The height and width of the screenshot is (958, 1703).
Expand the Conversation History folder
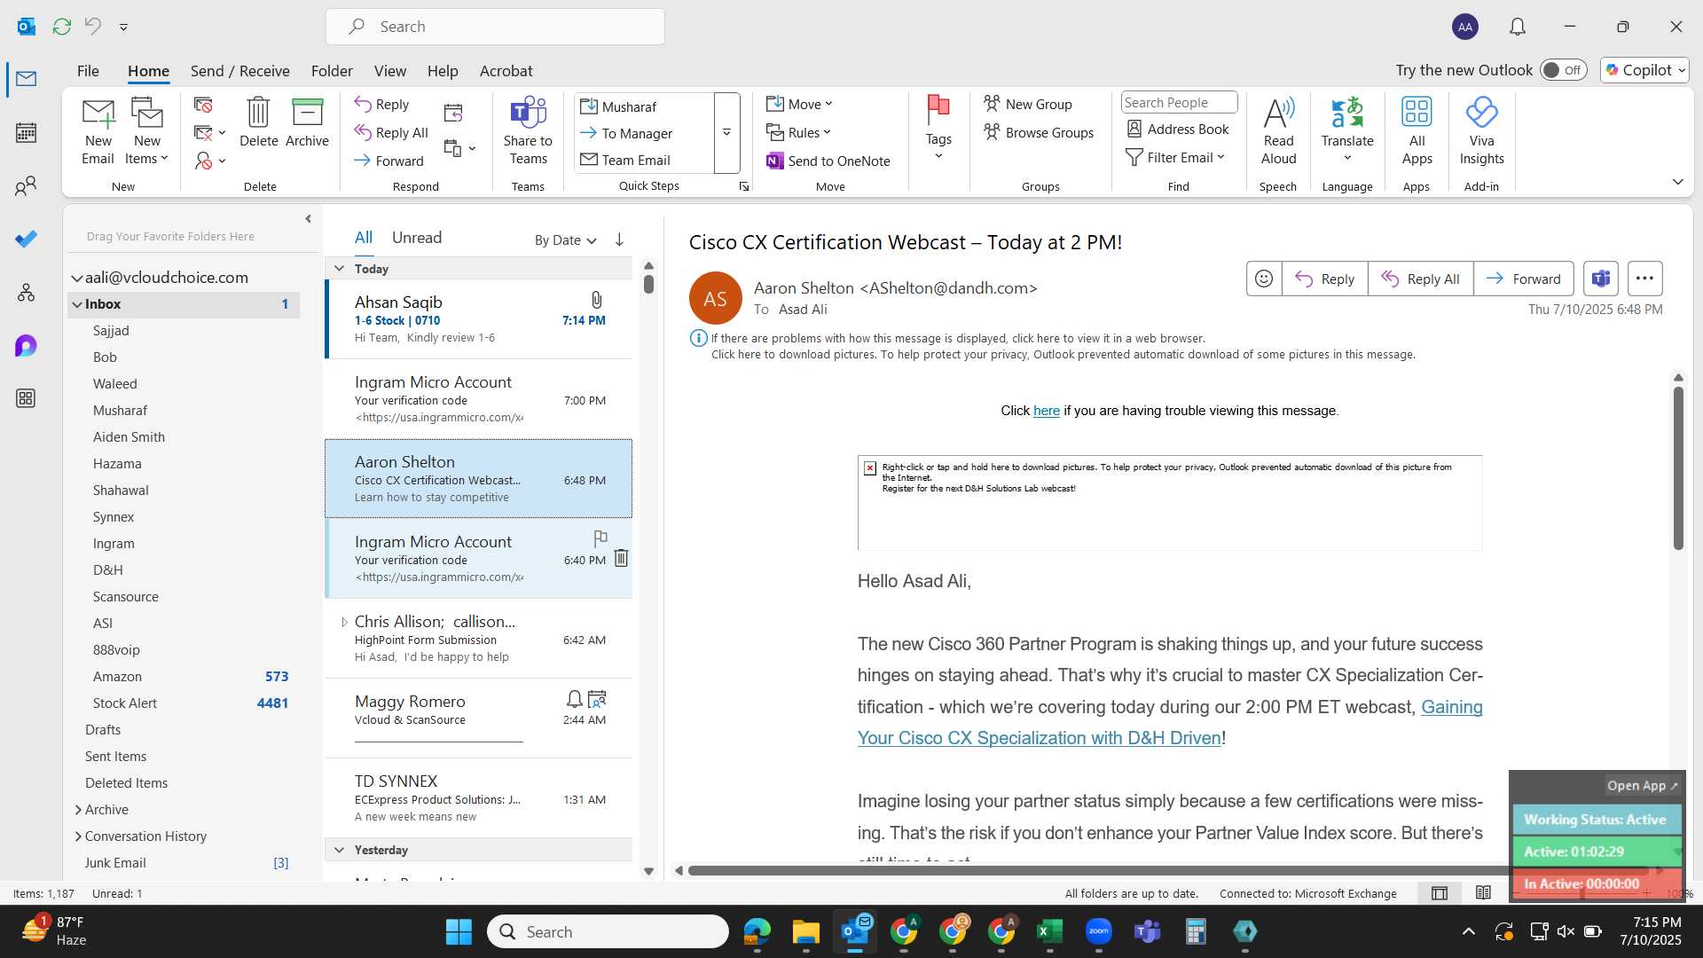click(78, 836)
